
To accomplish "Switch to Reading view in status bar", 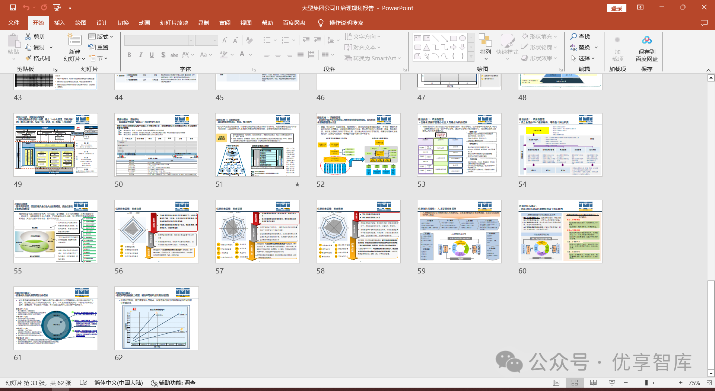I will click(x=593, y=383).
